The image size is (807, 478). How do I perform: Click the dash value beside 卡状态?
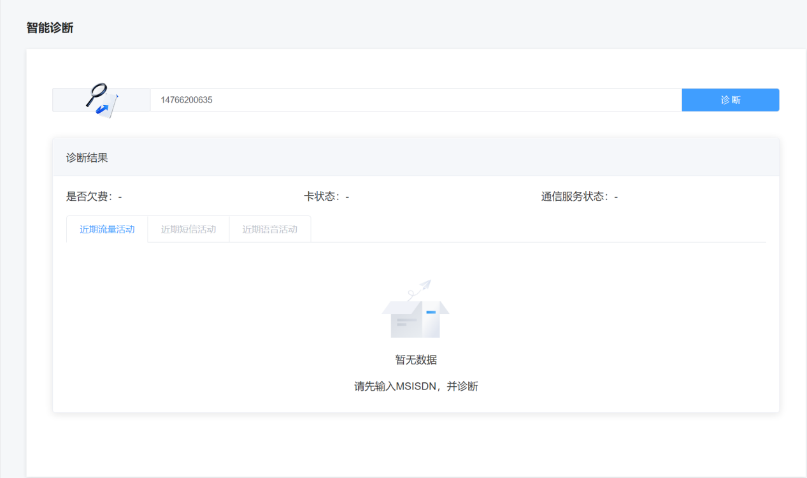[x=347, y=197]
